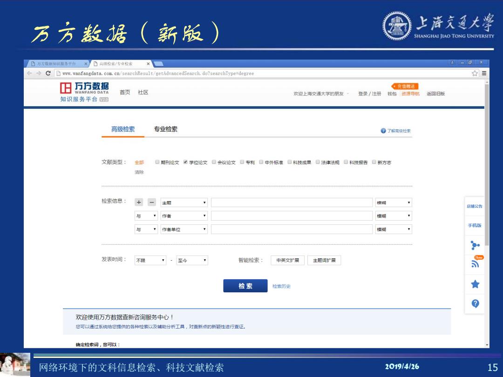The height and width of the screenshot is (377, 503).
Task: Close the 高级检索/专业检索 browser tab
Action: tap(148, 64)
